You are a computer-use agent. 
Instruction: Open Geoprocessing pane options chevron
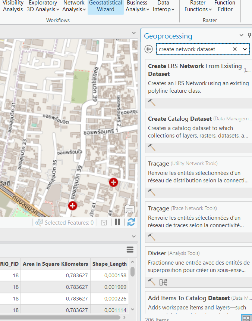241,35
